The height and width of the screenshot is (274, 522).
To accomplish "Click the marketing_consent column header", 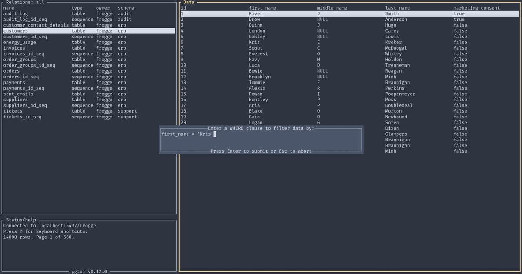I will point(472,7).
